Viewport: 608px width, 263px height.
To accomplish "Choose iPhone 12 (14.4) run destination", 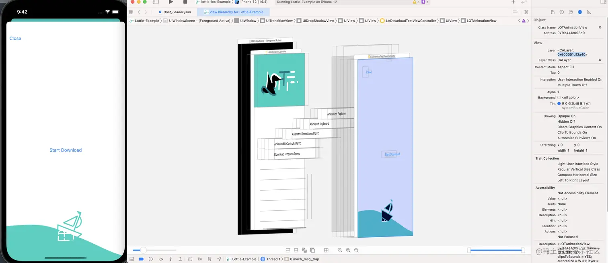I will 251,2.
